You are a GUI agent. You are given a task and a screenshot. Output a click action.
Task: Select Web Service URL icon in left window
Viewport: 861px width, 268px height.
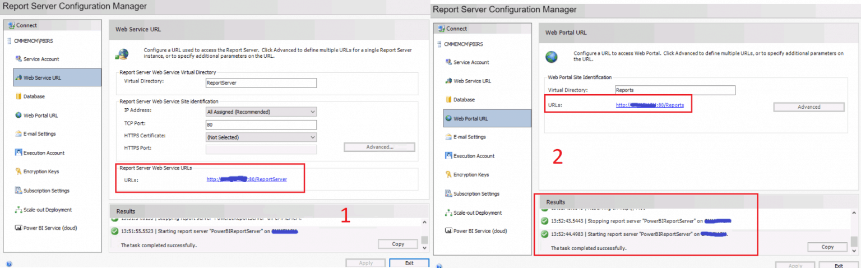coord(18,78)
